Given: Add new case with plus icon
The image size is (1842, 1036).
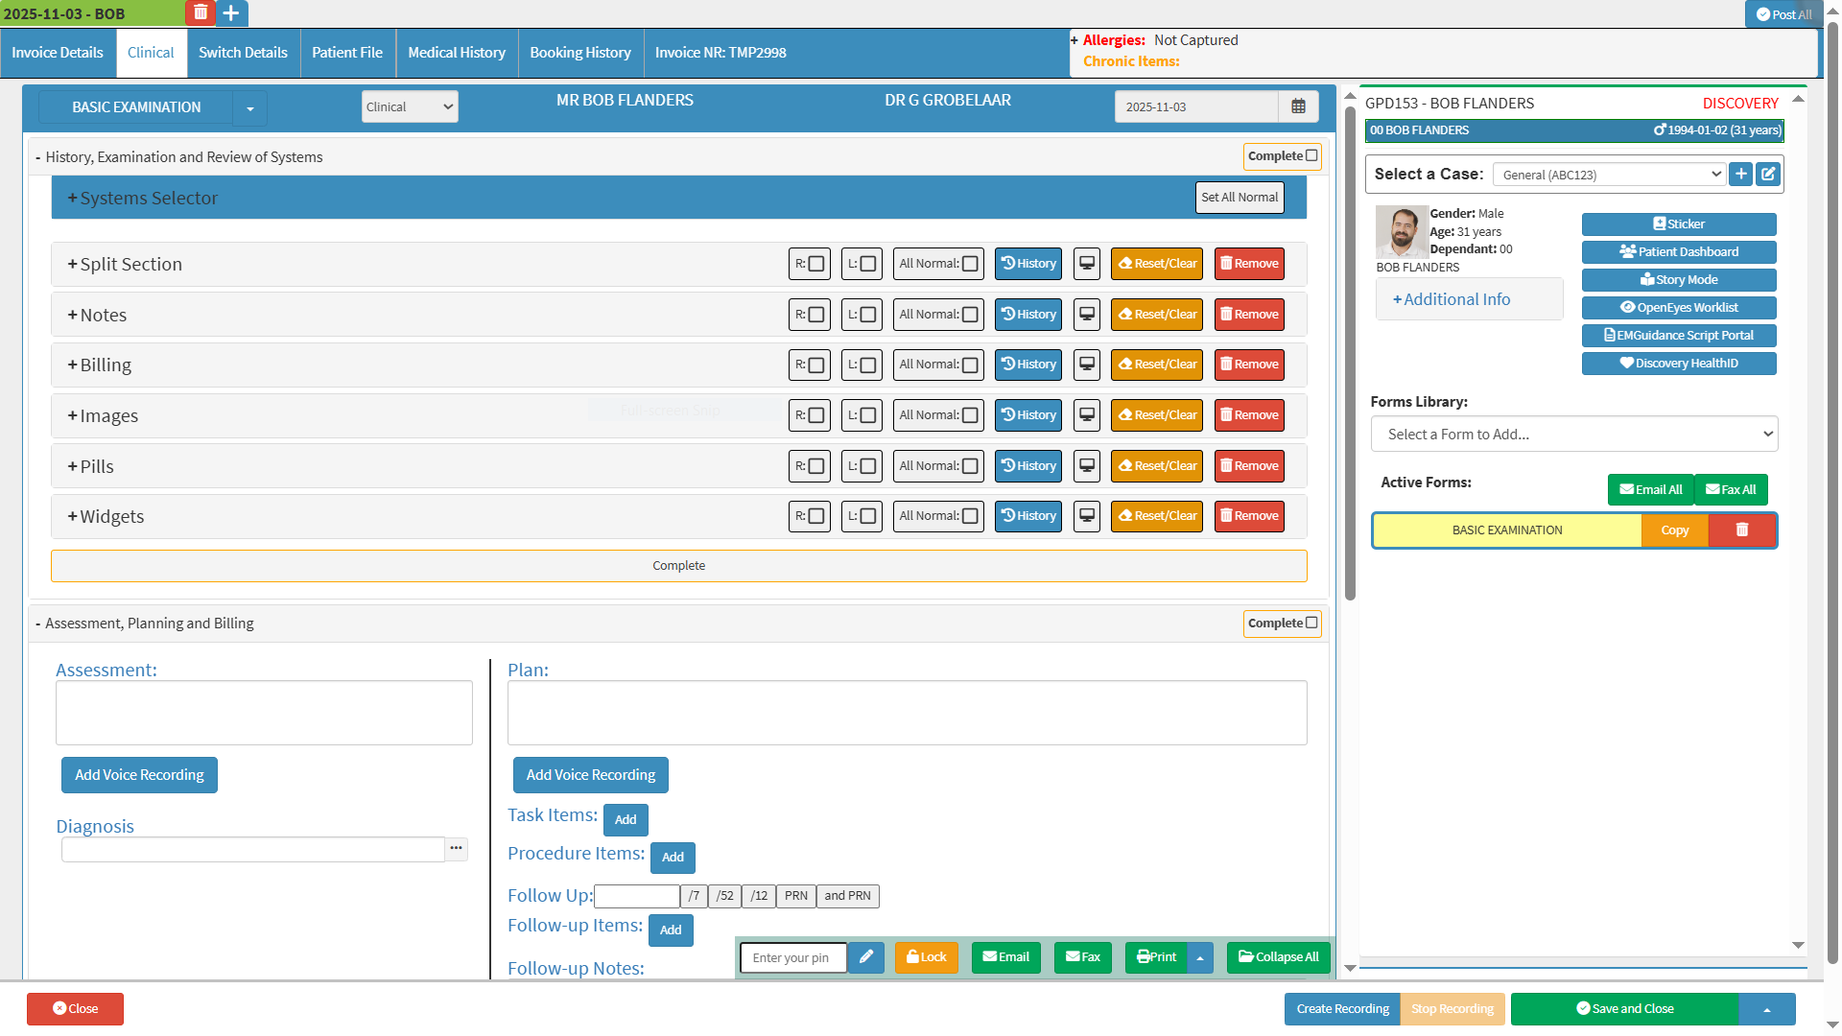Looking at the screenshot, I should [x=1741, y=174].
